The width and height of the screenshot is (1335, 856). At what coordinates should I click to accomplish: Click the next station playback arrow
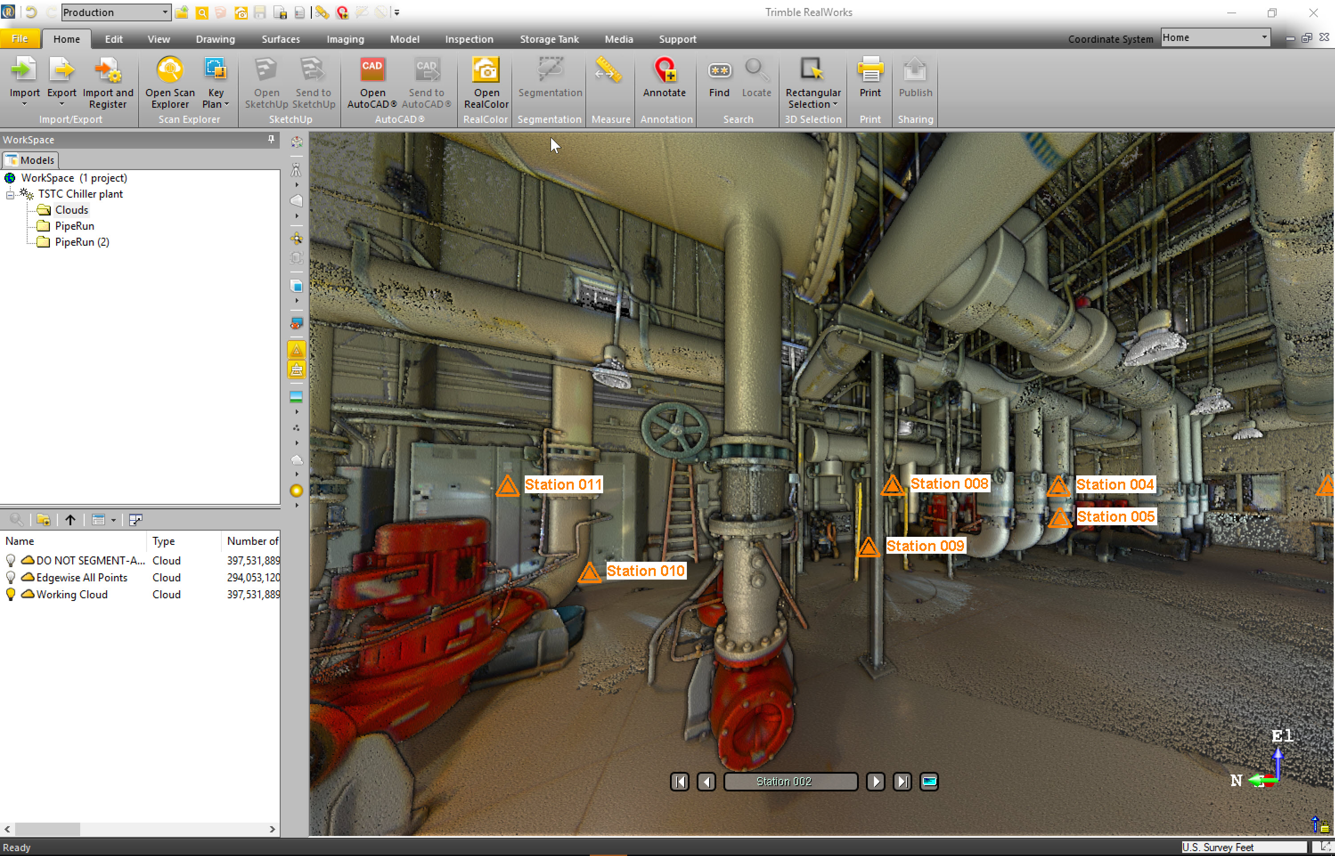[875, 781]
